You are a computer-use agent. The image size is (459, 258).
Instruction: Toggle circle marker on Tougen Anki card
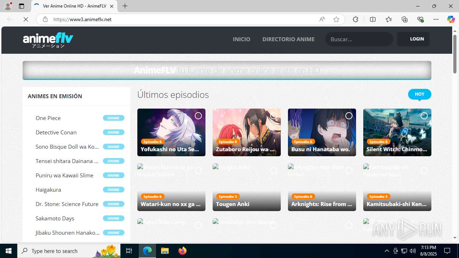click(x=274, y=171)
